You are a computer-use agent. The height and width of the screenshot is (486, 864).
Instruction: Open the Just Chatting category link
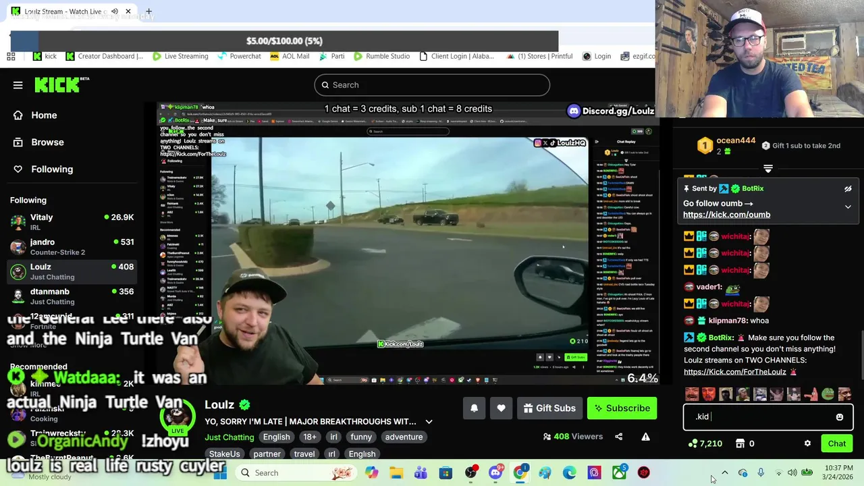(x=229, y=437)
